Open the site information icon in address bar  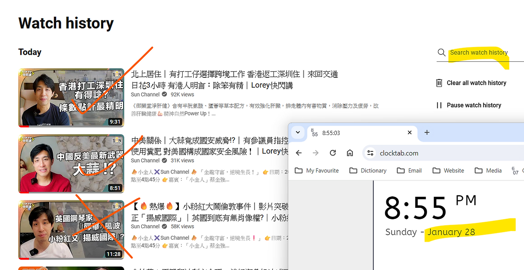tap(370, 153)
